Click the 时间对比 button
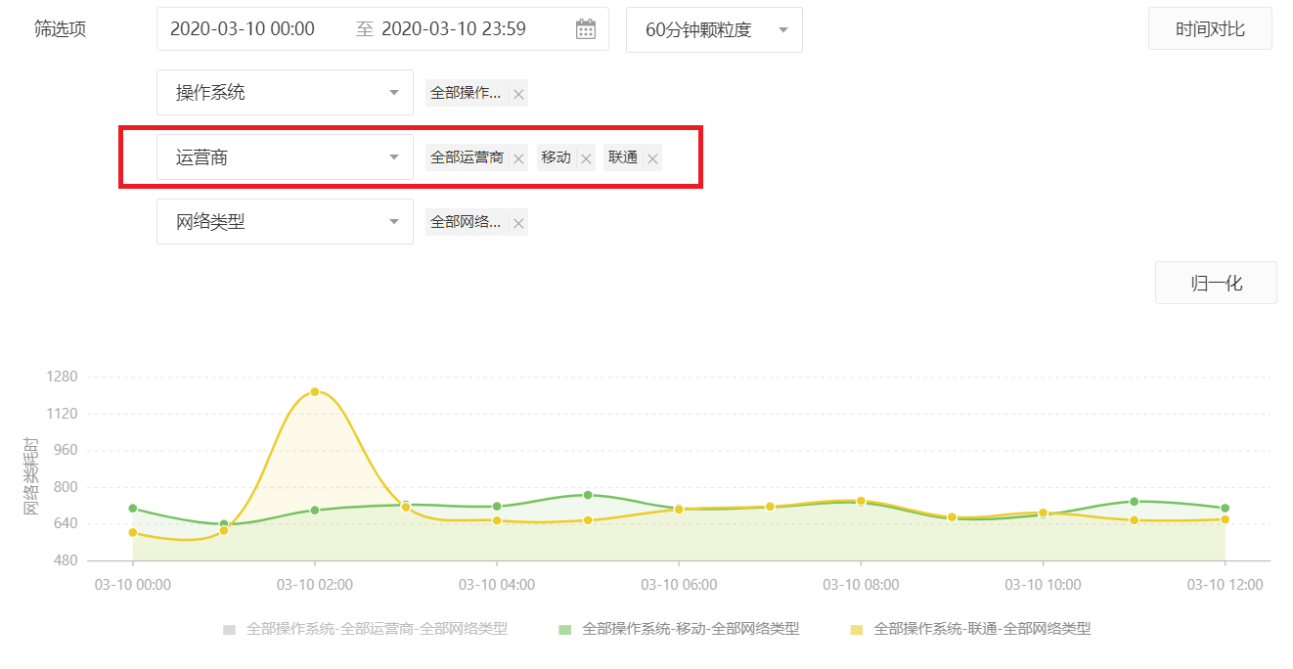This screenshot has width=1293, height=669. click(1210, 29)
